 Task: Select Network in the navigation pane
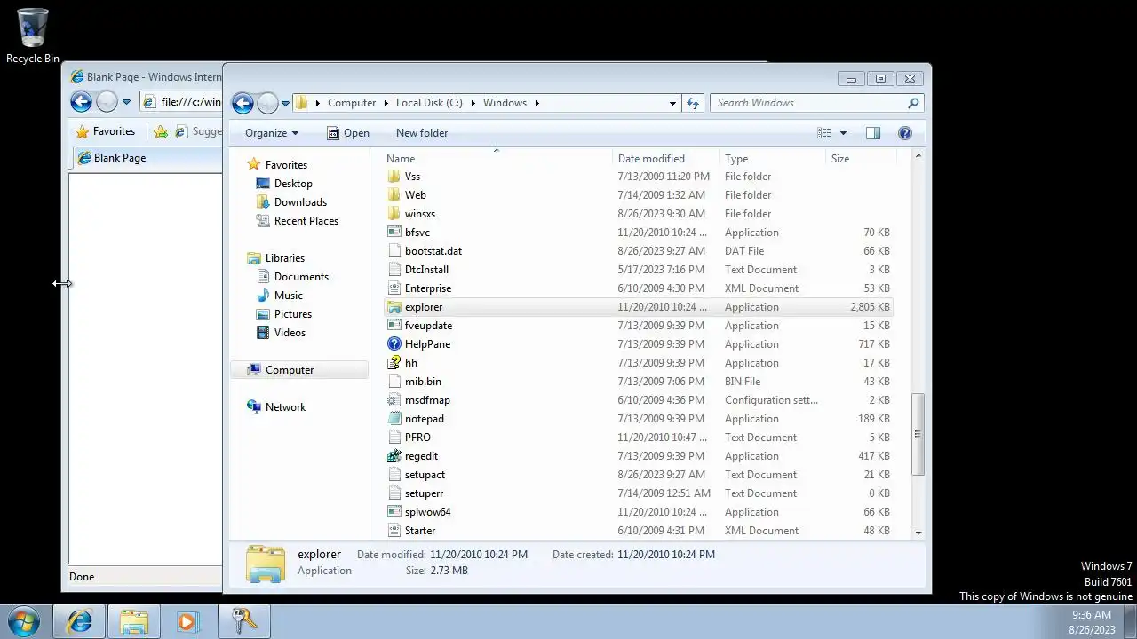[284, 407]
